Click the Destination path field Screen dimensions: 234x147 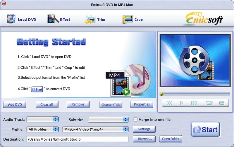pos(78,139)
